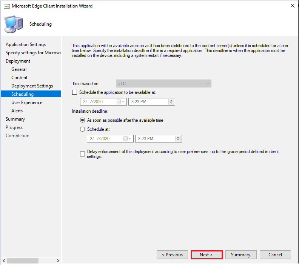Select the highlighted Scheduling step
The width and height of the screenshot is (299, 265).
pyautogui.click(x=31, y=94)
